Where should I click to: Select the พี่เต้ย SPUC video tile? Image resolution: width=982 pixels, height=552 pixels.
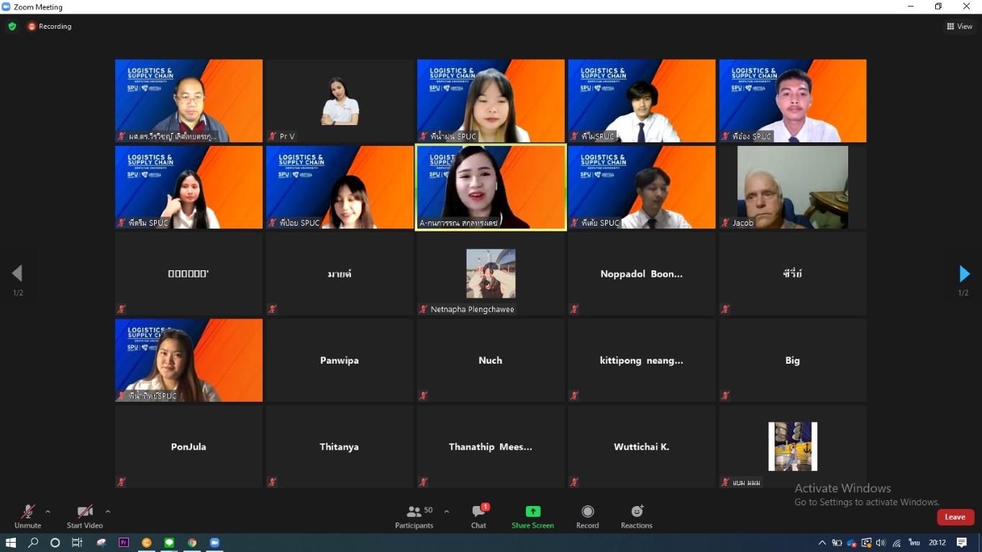point(642,188)
